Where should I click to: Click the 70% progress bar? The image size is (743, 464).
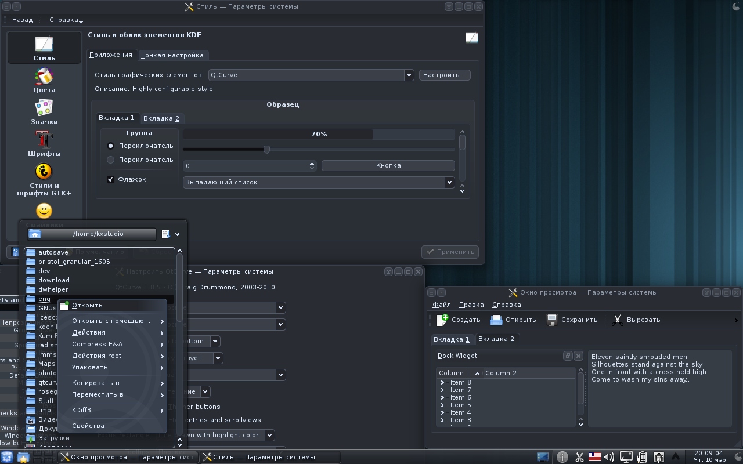coord(319,134)
